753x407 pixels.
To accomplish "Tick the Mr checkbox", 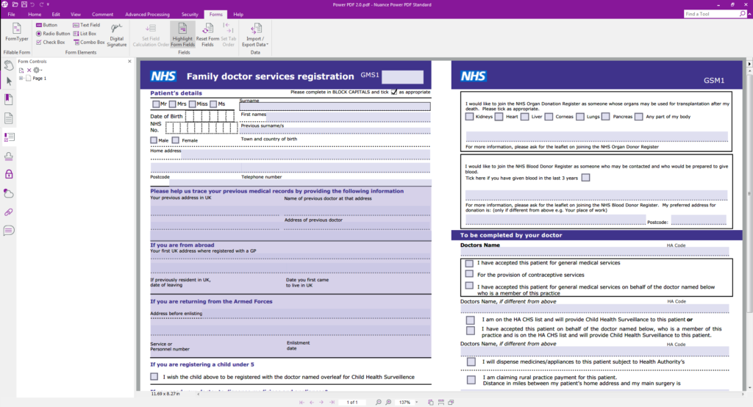I will coord(156,104).
